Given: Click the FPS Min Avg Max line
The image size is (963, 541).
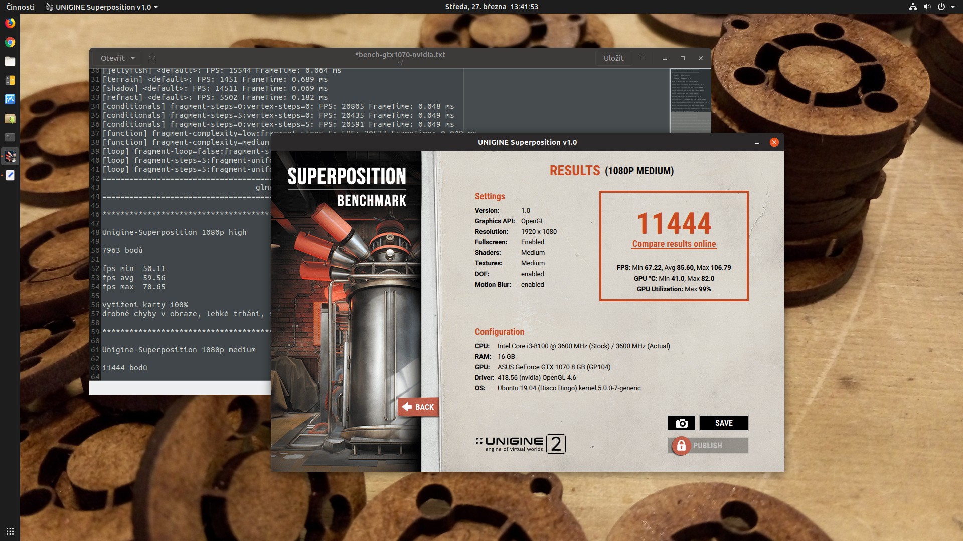Looking at the screenshot, I should click(674, 268).
